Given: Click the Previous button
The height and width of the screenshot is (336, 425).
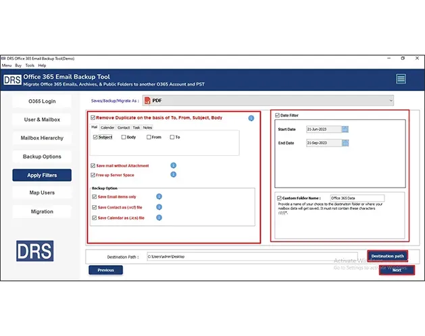Looking at the screenshot, I should click(x=105, y=270).
